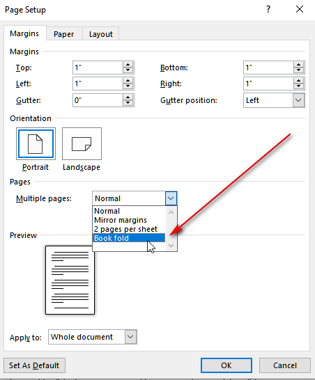Choose Mirror margins from the list
The width and height of the screenshot is (315, 380).
(129, 220)
